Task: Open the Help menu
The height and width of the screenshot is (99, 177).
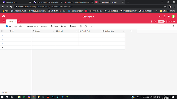Action: click(x=162, y=16)
